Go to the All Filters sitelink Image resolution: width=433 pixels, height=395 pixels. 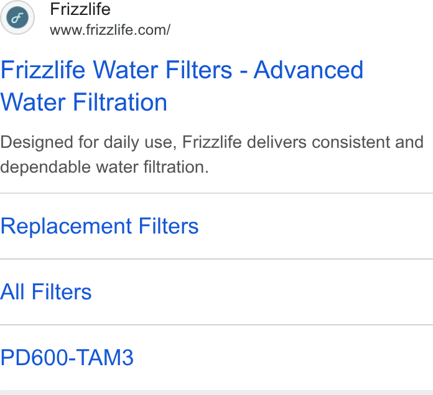(46, 292)
